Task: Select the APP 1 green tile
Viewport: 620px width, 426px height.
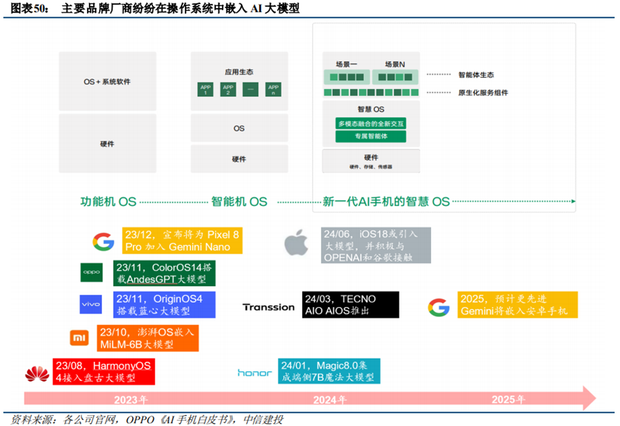Action: [205, 89]
